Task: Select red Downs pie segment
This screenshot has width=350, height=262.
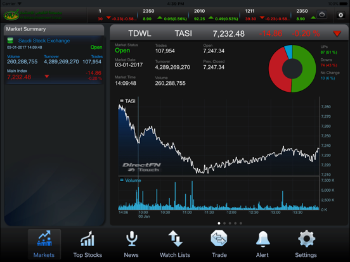Action: coord(276,72)
